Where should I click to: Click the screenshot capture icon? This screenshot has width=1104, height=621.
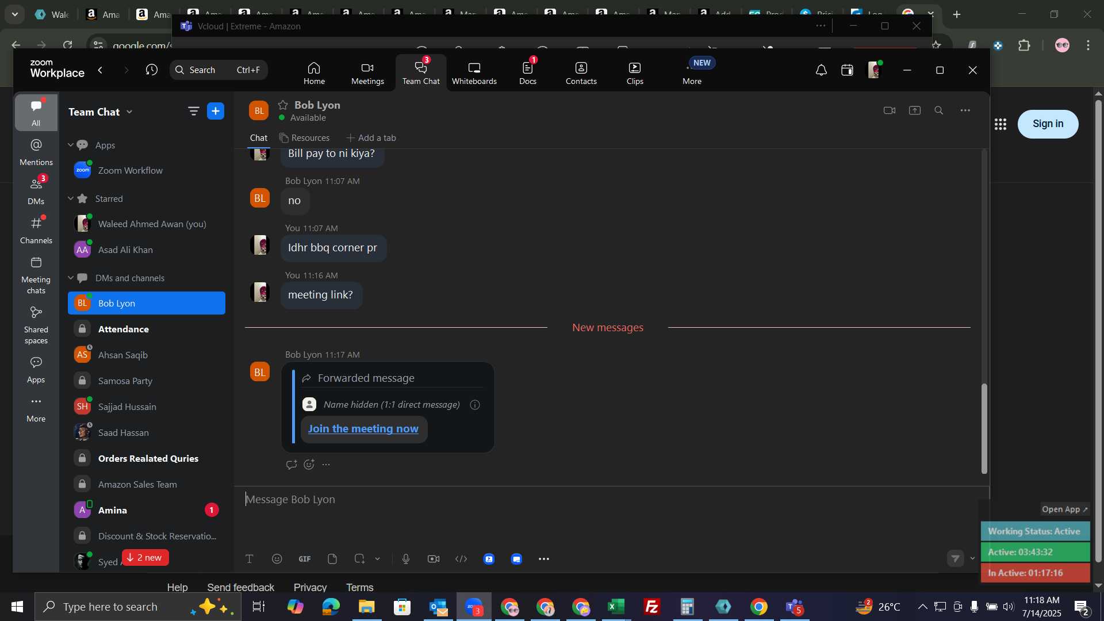[360, 559]
